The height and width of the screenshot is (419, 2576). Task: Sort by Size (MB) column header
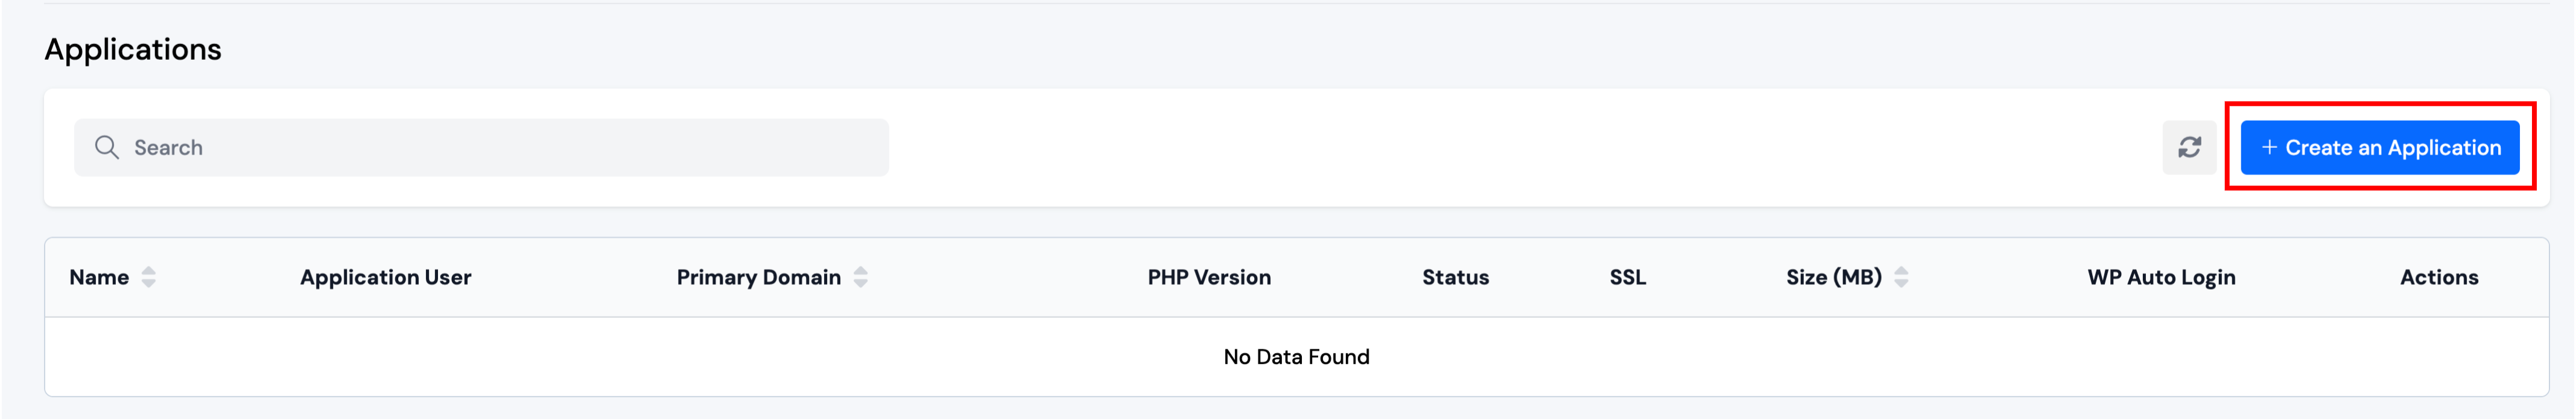[x=1833, y=277]
